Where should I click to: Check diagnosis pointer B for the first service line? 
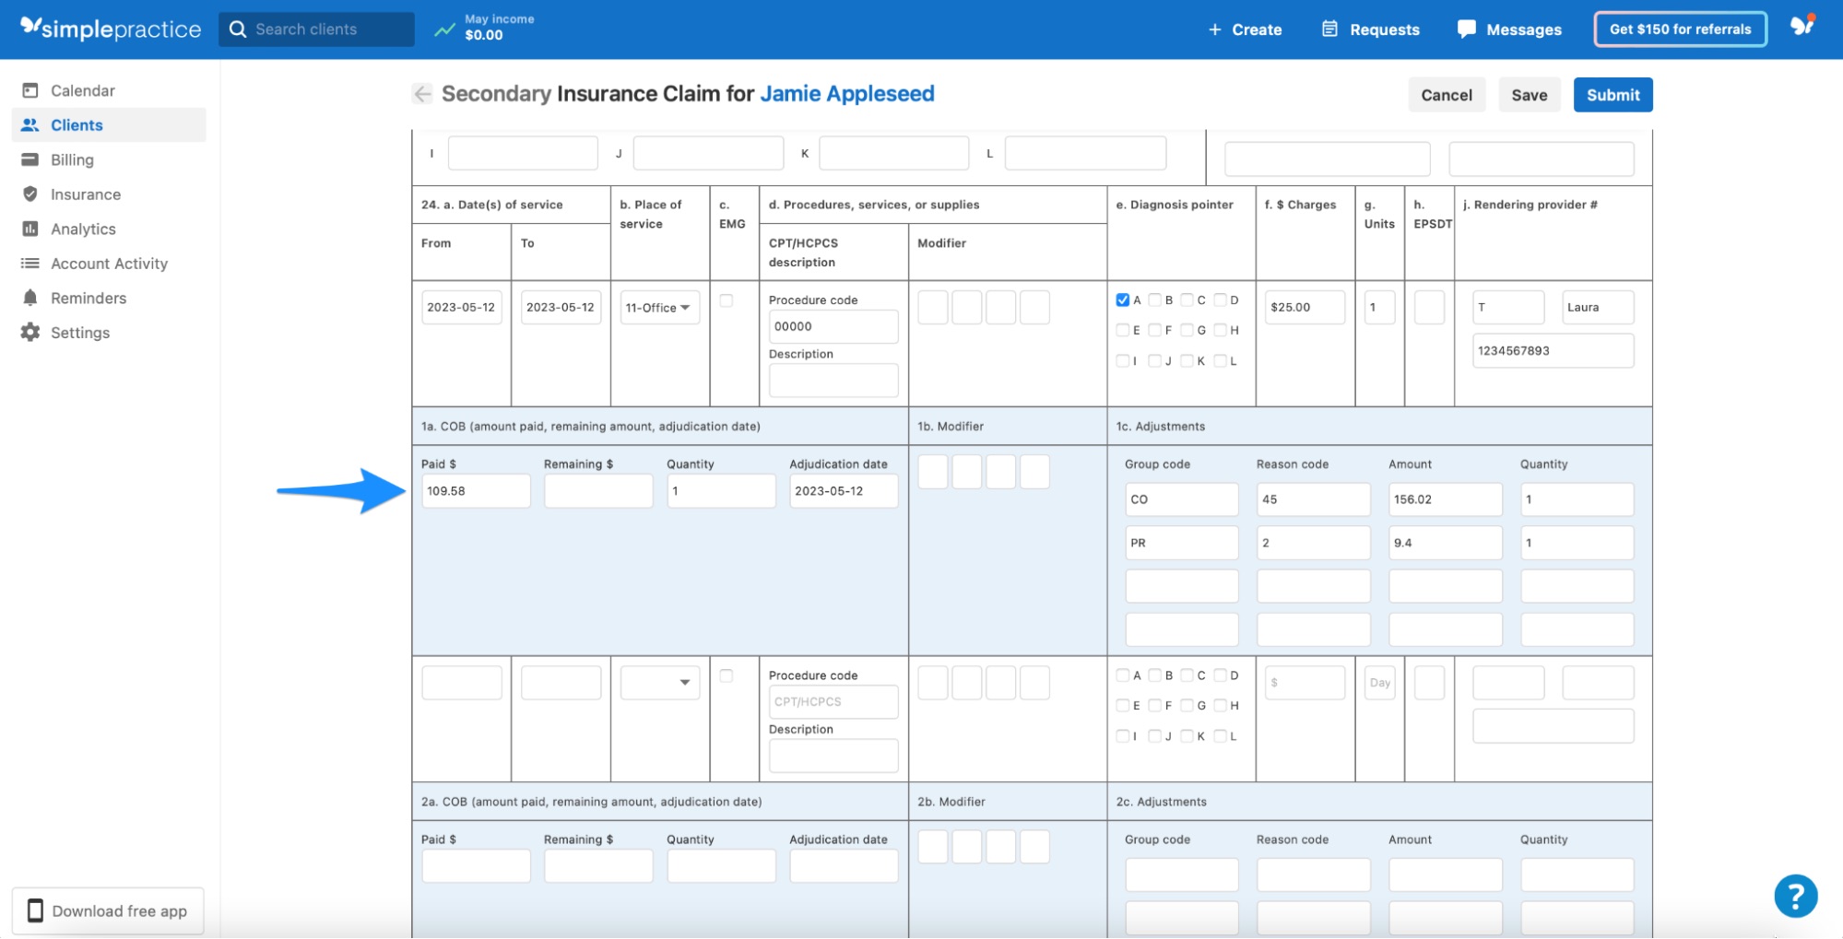pos(1155,299)
